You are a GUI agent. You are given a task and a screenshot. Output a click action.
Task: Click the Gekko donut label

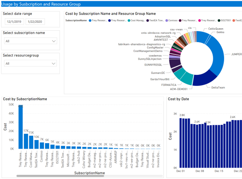[x=220, y=32]
